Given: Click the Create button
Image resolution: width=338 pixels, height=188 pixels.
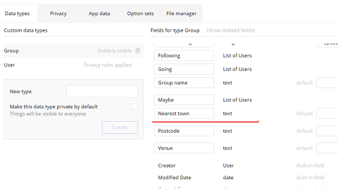Looking at the screenshot, I should (120, 127).
